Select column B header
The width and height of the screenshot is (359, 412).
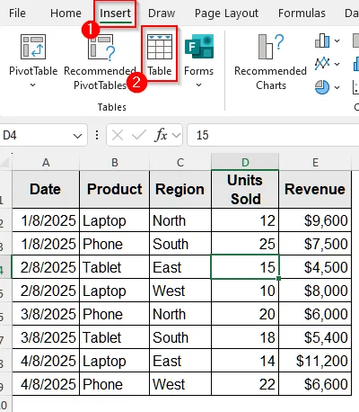click(x=115, y=162)
